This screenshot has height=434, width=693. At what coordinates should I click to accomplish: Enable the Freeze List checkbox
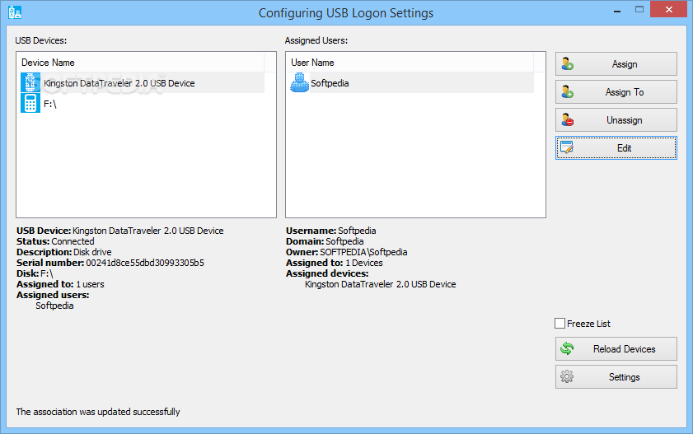tap(560, 323)
